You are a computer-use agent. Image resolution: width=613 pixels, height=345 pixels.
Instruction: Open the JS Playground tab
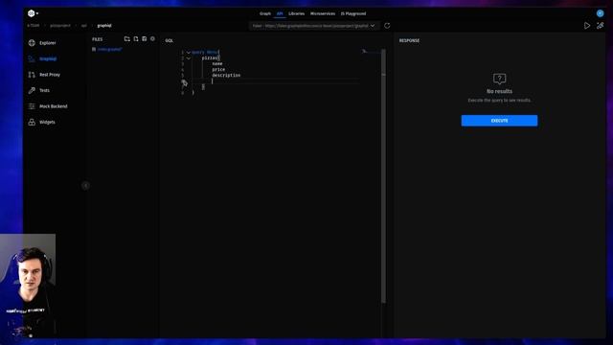(353, 13)
